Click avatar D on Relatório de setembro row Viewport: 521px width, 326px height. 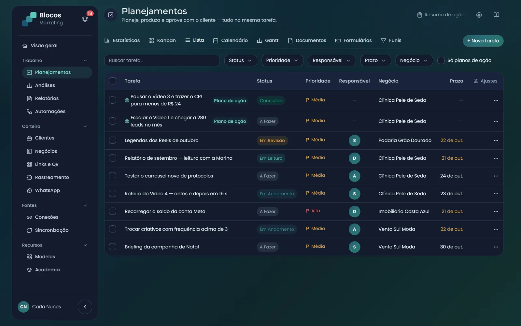click(354, 158)
